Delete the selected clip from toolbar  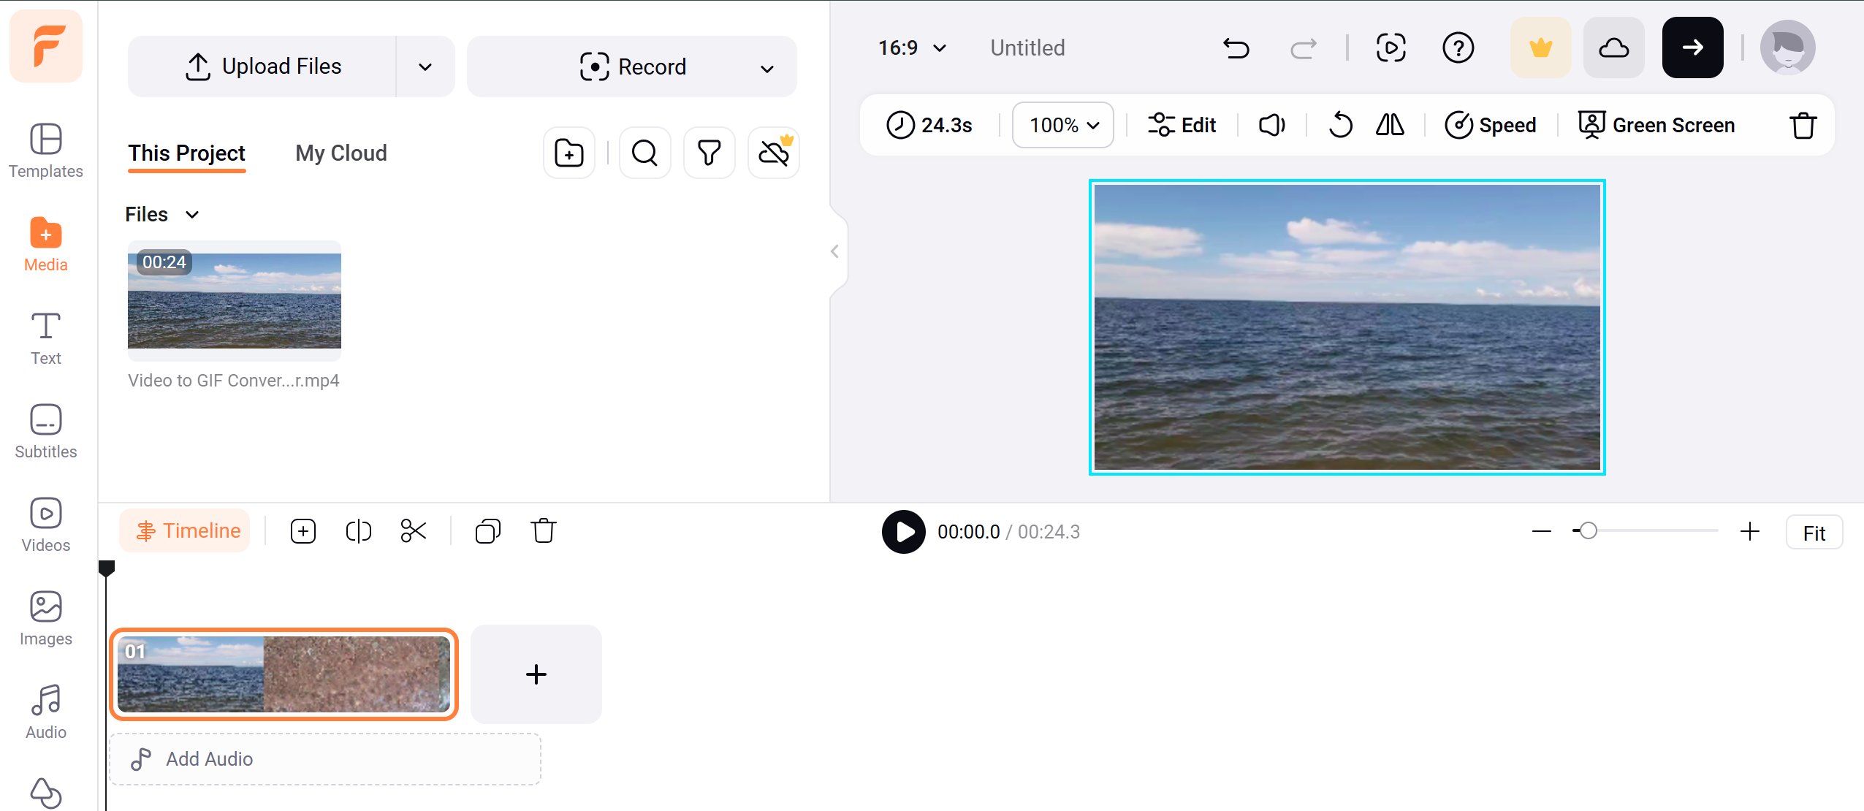pyautogui.click(x=1803, y=125)
